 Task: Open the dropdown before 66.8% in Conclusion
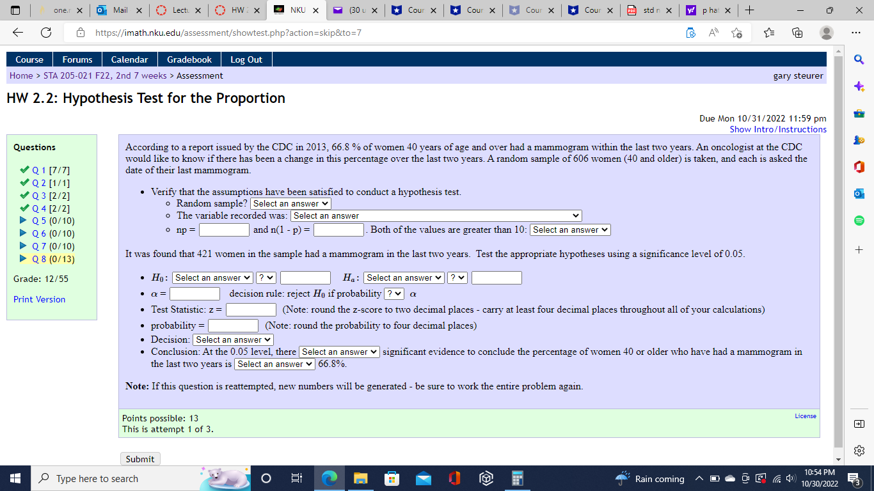pos(275,364)
